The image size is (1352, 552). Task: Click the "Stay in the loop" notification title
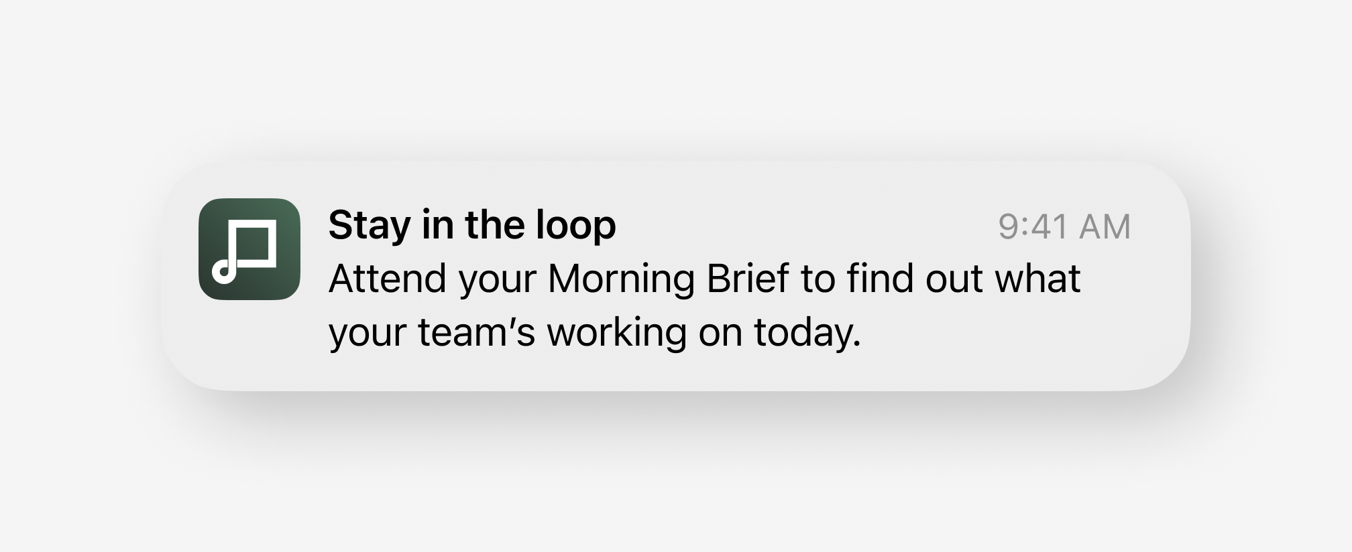tap(472, 226)
